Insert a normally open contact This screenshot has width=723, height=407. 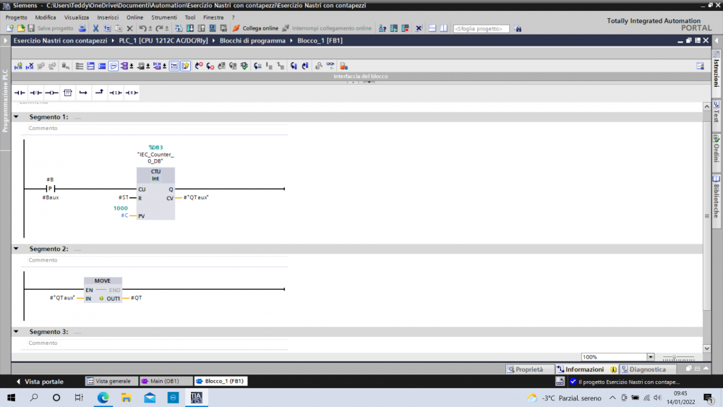[20, 93]
